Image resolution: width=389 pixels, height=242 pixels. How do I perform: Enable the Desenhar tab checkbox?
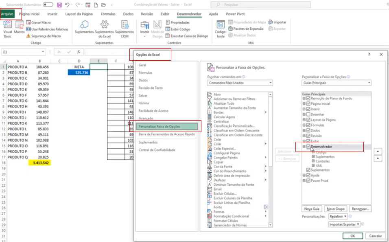(x=308, y=114)
